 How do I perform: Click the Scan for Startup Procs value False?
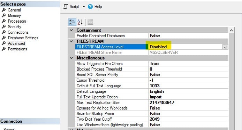point(155,114)
